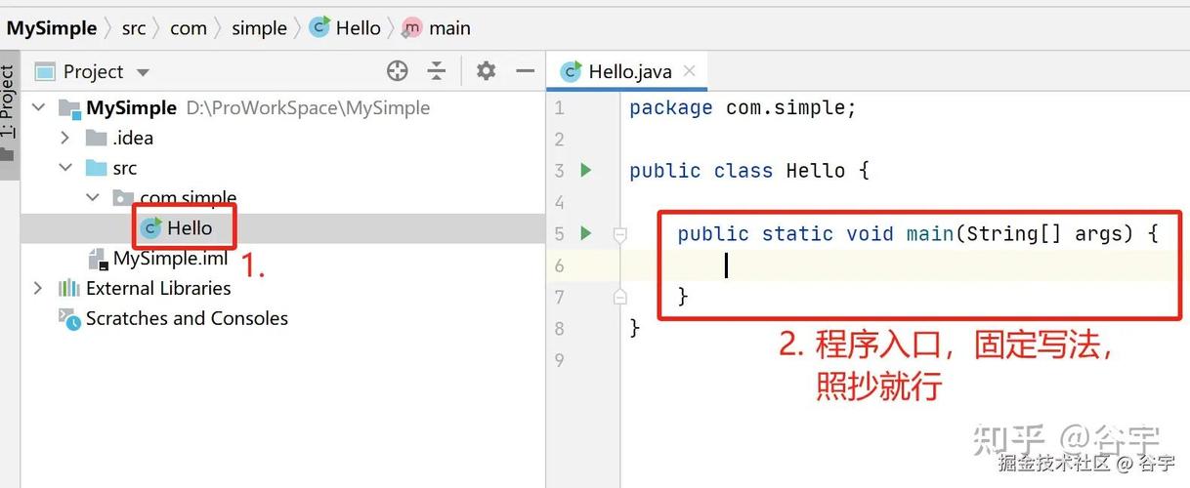Open Project panel settings gear
This screenshot has width=1190, height=488.
click(486, 71)
